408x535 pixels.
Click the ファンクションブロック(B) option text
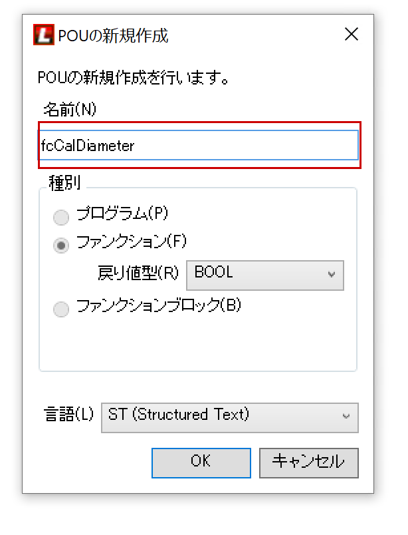click(158, 306)
